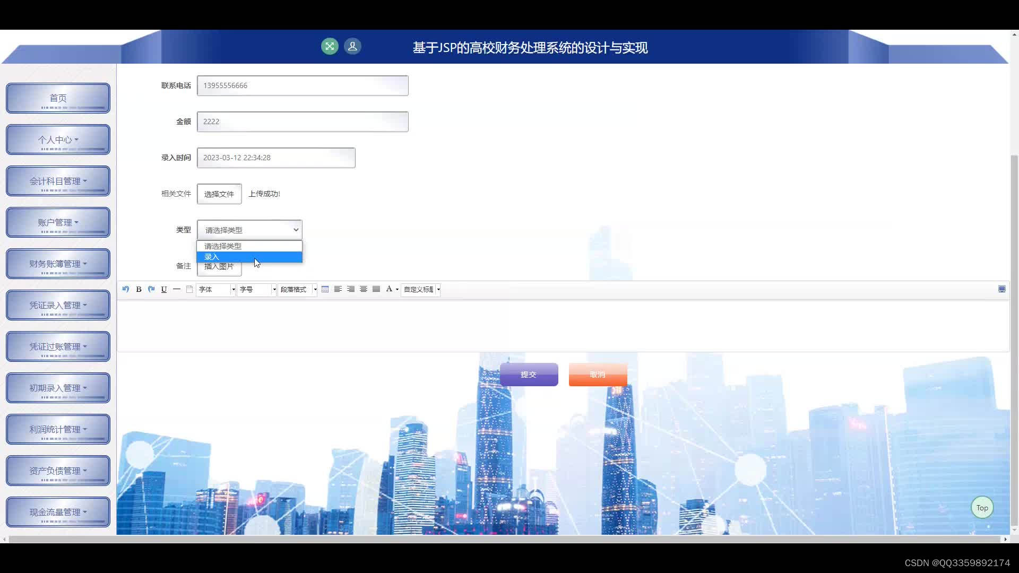Click the horizontal scrollbar at page bottom
Viewport: 1019px width, 573px height.
[x=504, y=539]
